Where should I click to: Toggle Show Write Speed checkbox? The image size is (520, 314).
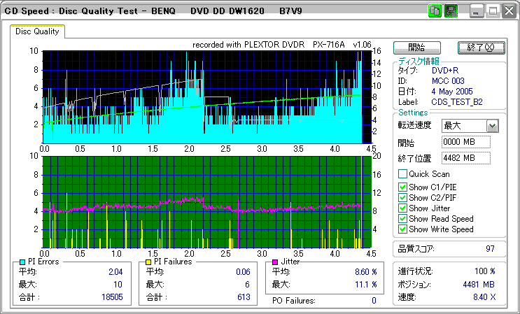[402, 229]
